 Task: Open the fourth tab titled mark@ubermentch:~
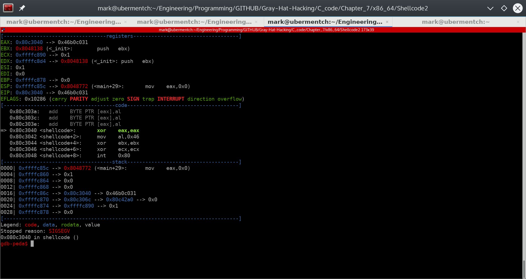pos(455,22)
